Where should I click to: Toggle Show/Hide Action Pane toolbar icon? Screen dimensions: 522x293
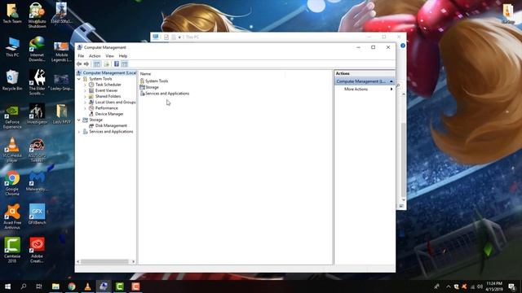125,63
